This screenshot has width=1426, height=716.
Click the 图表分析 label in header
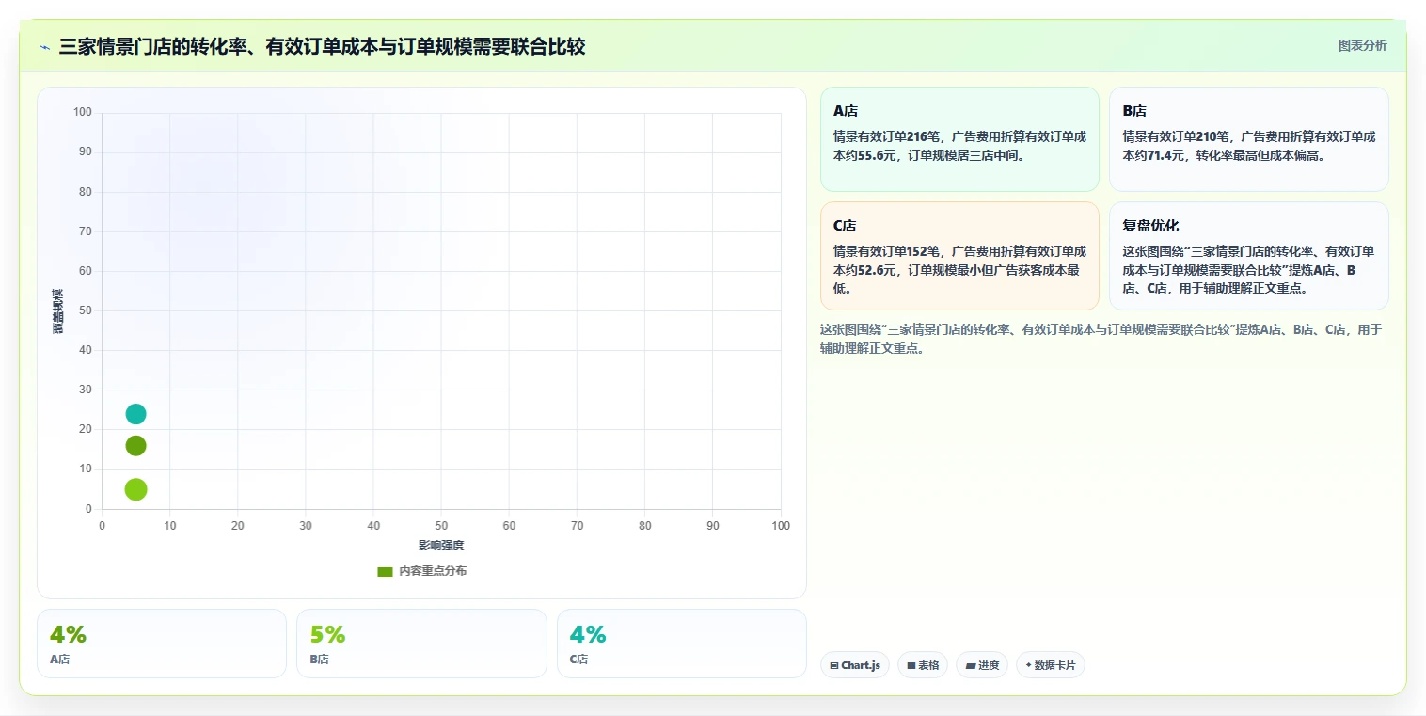click(1362, 45)
